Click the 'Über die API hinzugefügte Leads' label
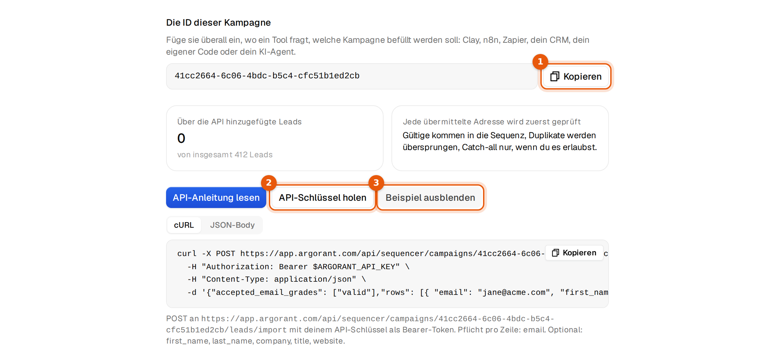This screenshot has width=775, height=362. 240,122
